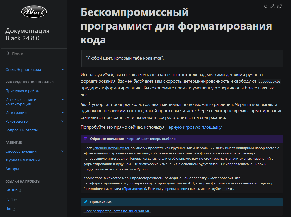Viewport: 291px width, 217px height.
Task: Expand the Интеграции chevron
Action: (x=63, y=112)
